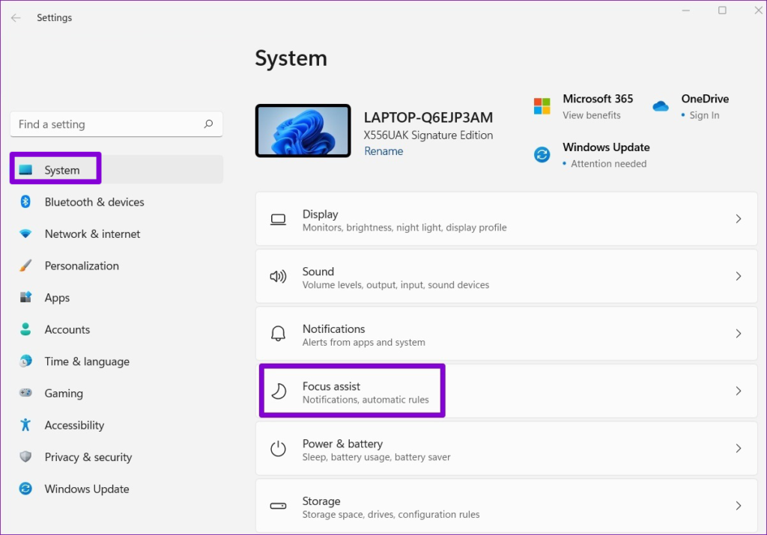The width and height of the screenshot is (767, 535).
Task: Click the Personalization paintbrush icon
Action: point(25,266)
